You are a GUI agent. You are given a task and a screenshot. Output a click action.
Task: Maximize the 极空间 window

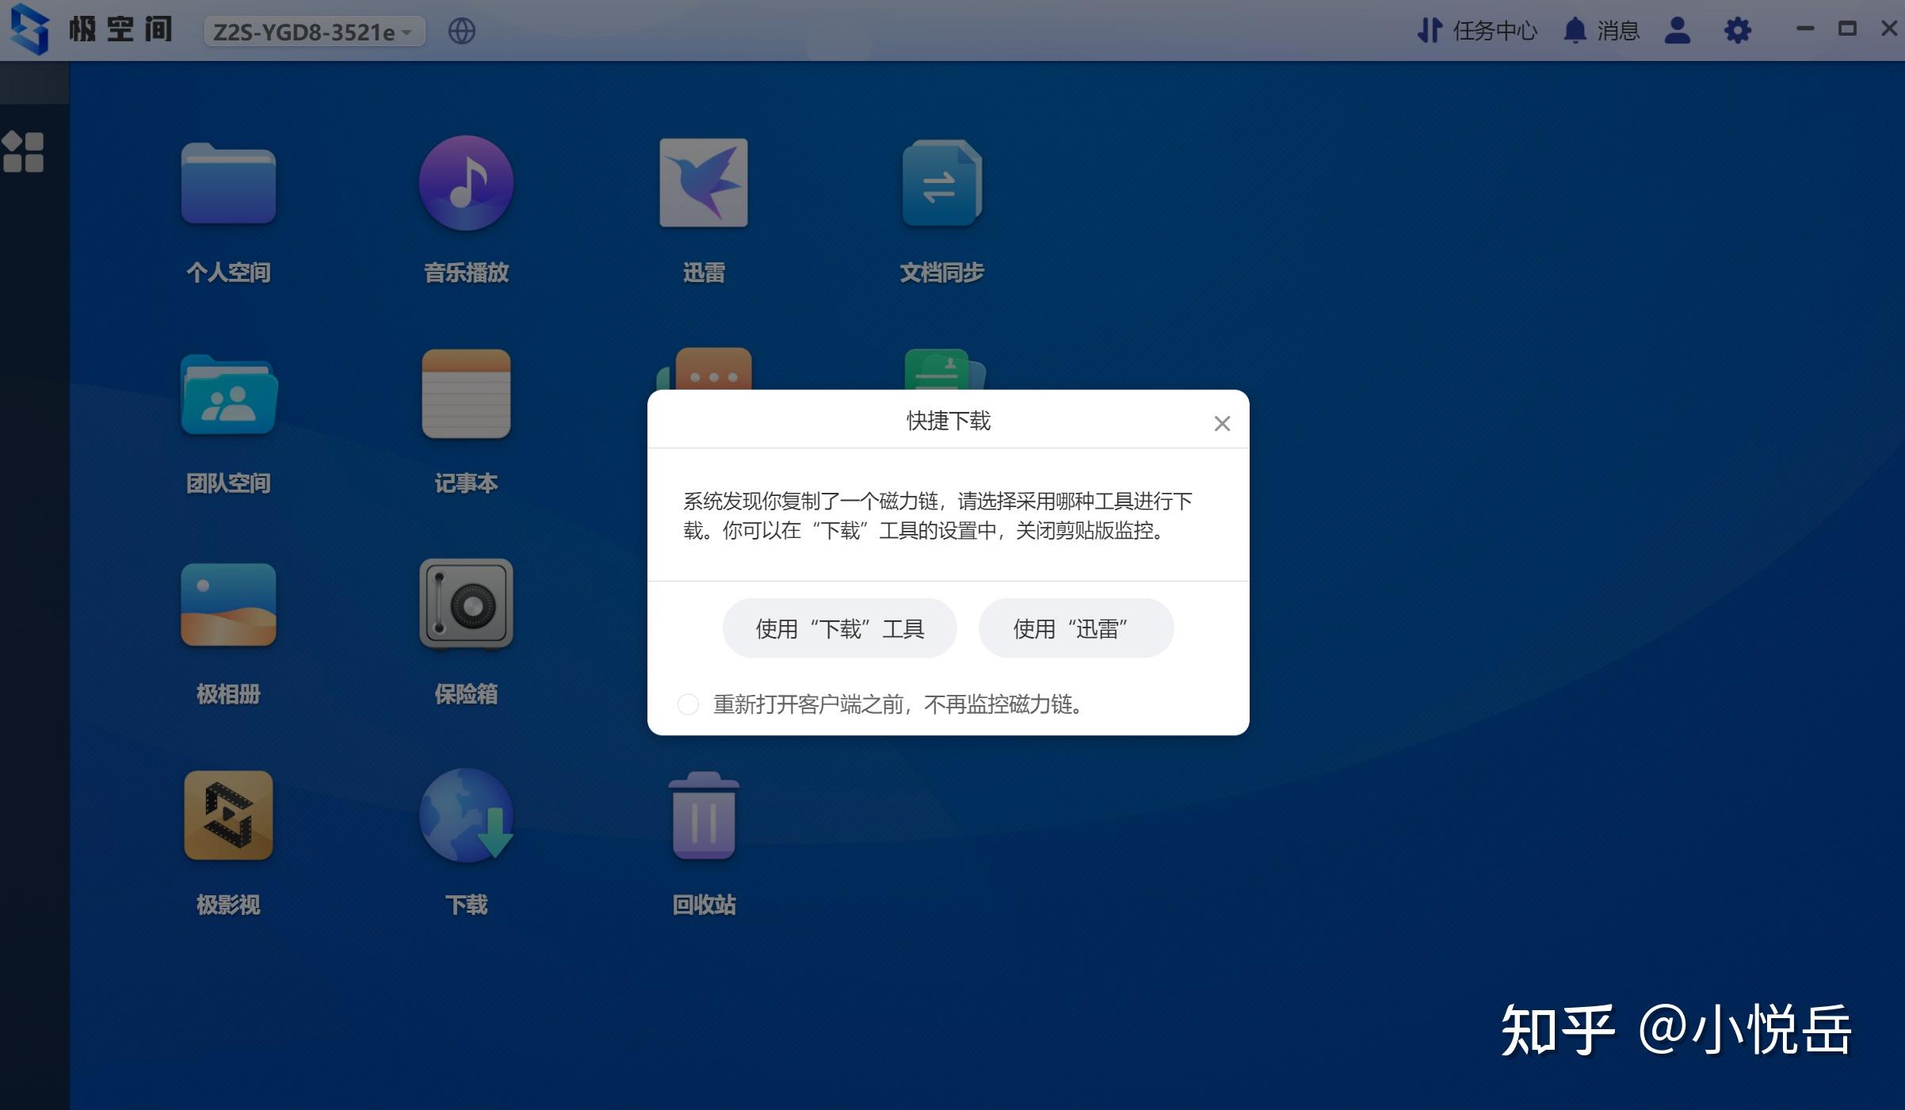pos(1847,29)
